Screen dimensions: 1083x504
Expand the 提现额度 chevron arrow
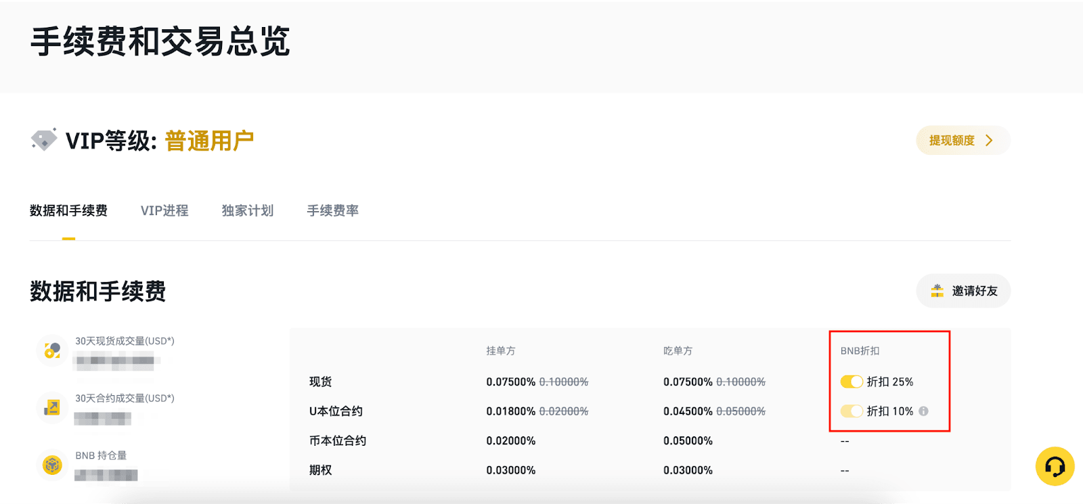[989, 140]
